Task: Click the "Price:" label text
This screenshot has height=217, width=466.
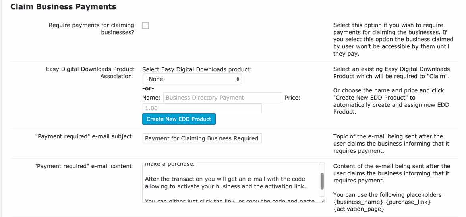Action: (292, 98)
